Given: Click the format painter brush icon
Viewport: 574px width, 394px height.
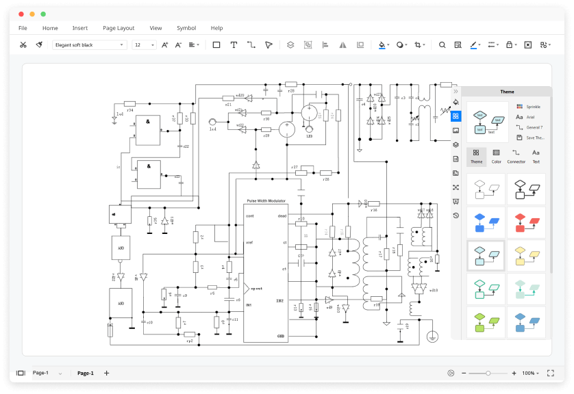Looking at the screenshot, I should (x=39, y=45).
